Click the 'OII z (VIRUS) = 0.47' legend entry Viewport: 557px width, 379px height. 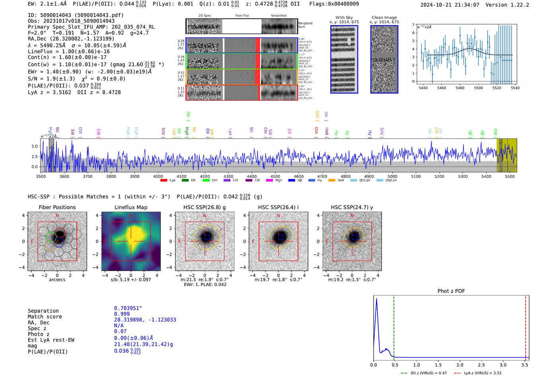pyautogui.click(x=424, y=373)
